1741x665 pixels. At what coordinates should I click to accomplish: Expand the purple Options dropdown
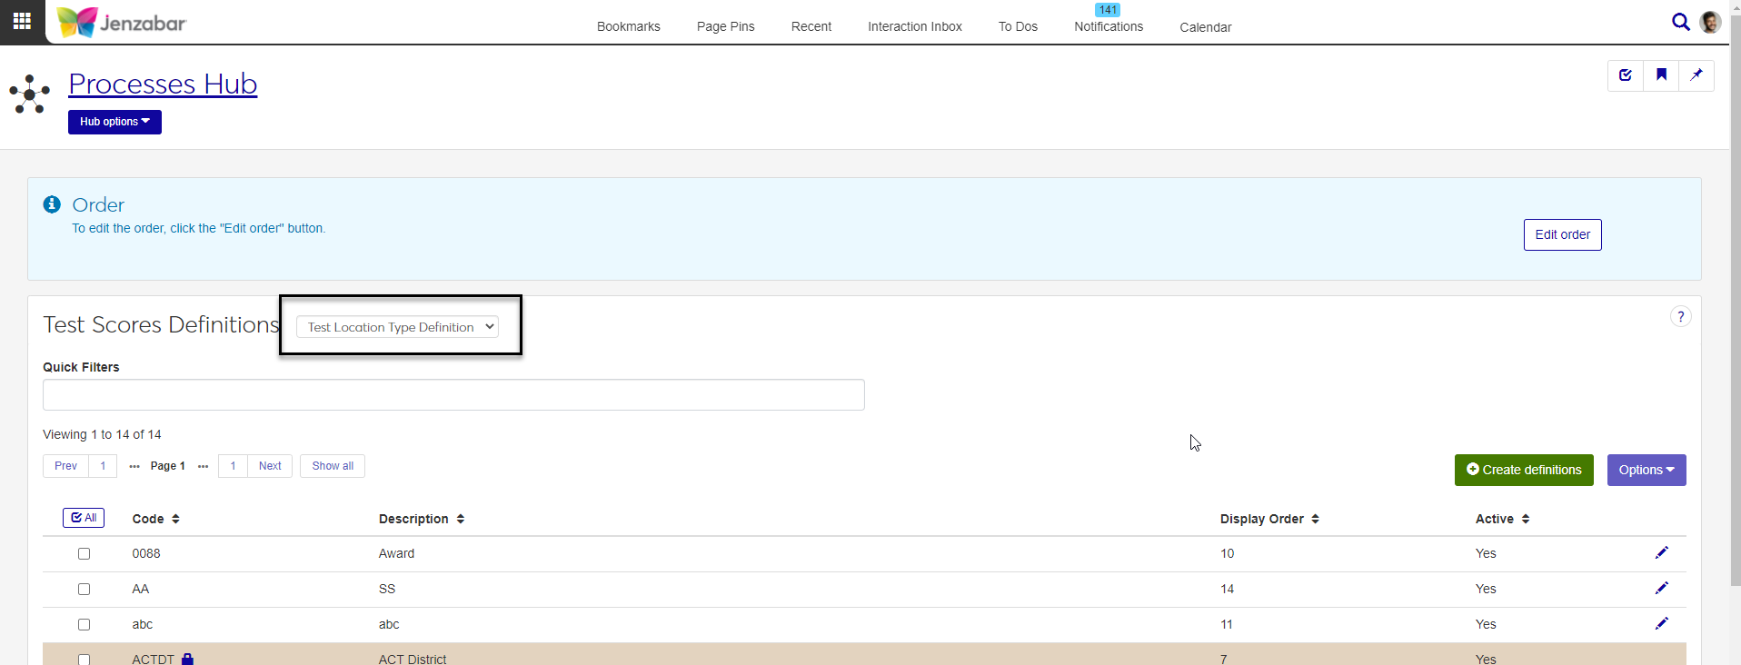coord(1646,470)
